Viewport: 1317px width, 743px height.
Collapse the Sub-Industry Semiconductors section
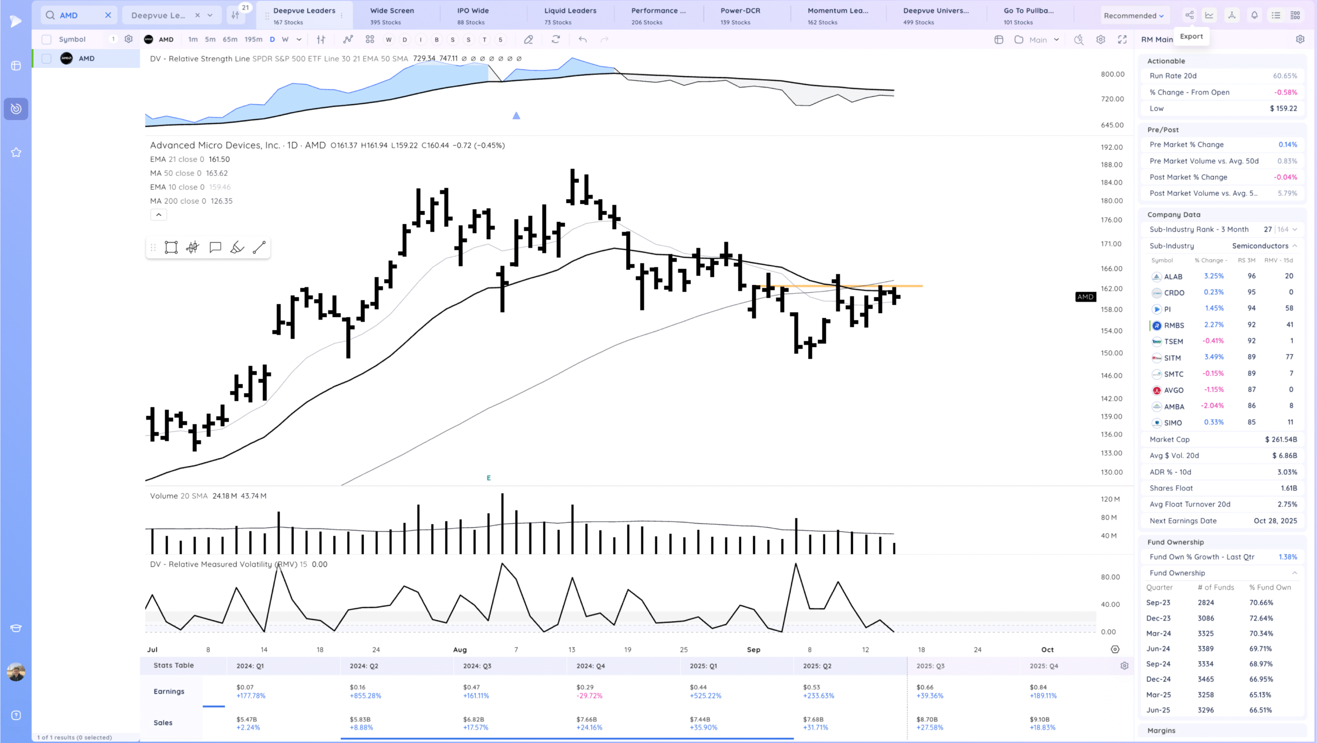point(1295,246)
